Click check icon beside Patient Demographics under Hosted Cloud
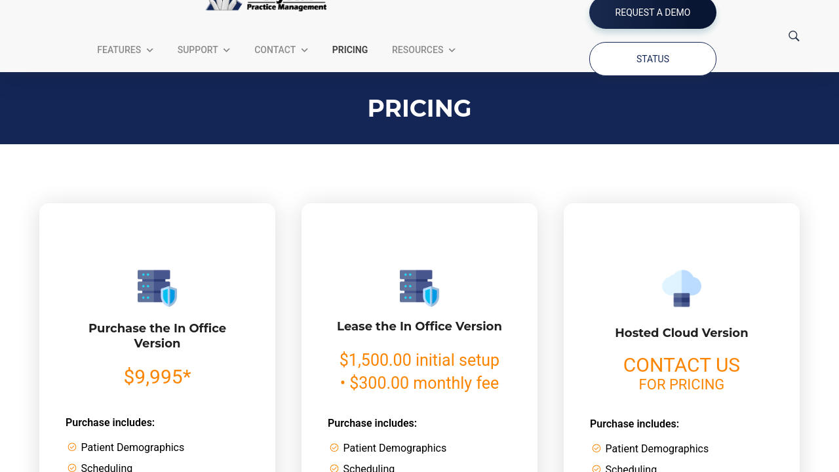Viewport: 839px width, 472px height. tap(596, 448)
